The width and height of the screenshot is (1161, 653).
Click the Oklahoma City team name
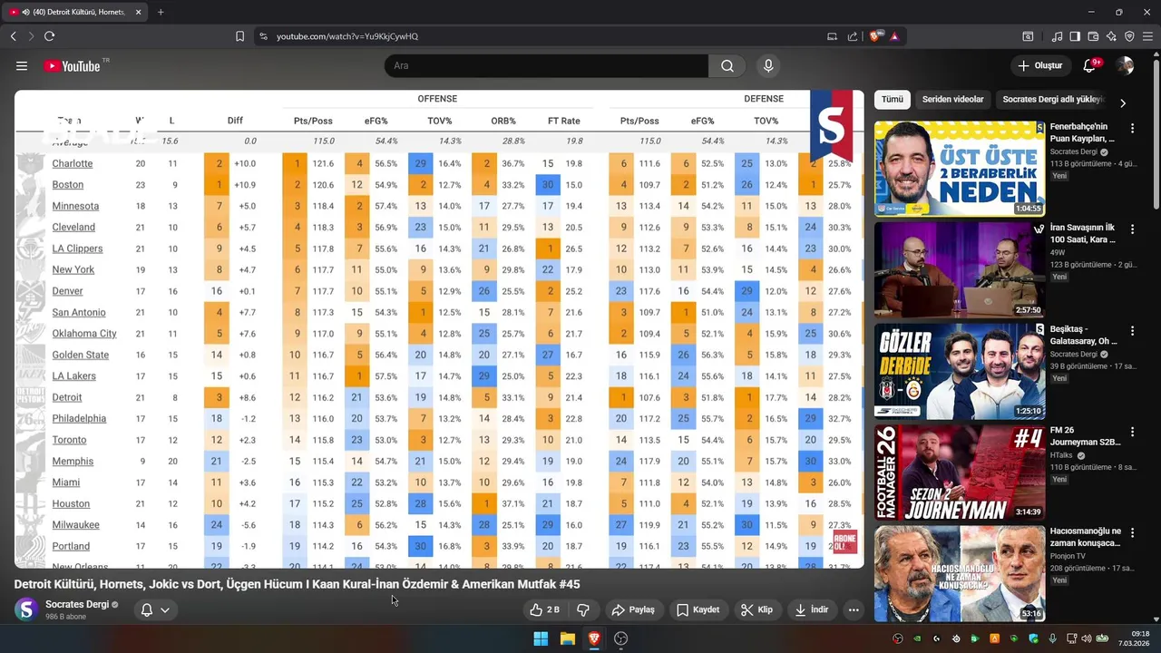[84, 333]
